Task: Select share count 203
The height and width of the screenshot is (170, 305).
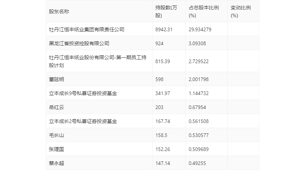Action: [159, 107]
